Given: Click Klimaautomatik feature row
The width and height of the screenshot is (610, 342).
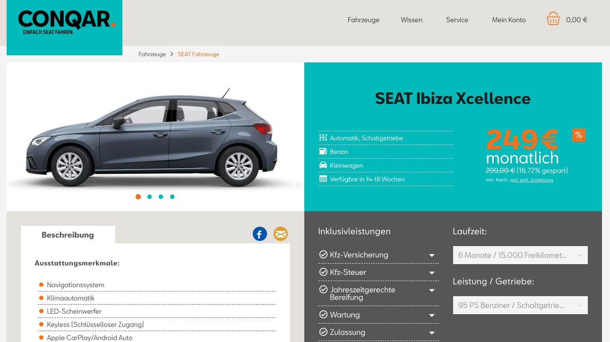Looking at the screenshot, I should click(157, 298).
